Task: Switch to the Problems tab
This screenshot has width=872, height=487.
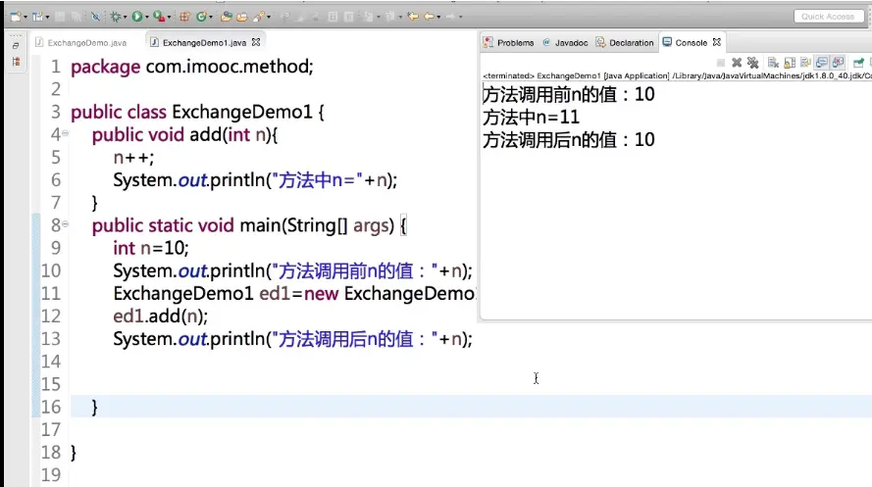Action: click(508, 43)
